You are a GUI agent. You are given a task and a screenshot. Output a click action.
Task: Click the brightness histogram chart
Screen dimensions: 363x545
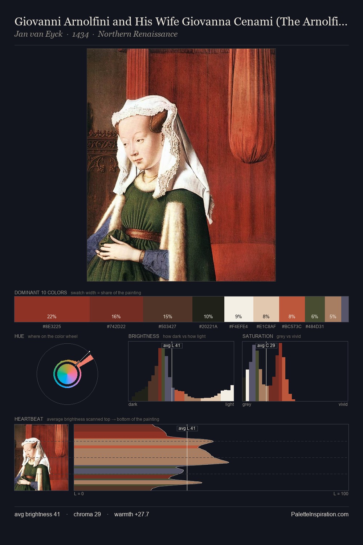[x=181, y=371]
